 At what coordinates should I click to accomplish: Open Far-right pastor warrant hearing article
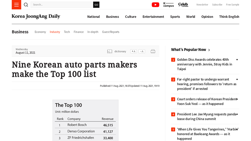tap(206, 84)
